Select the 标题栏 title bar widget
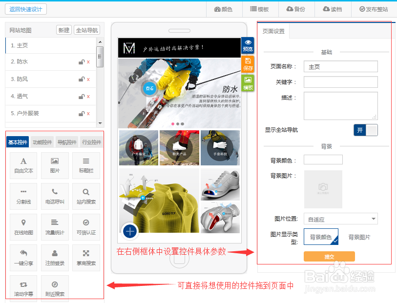This screenshot has width=397, height=303. (x=86, y=165)
